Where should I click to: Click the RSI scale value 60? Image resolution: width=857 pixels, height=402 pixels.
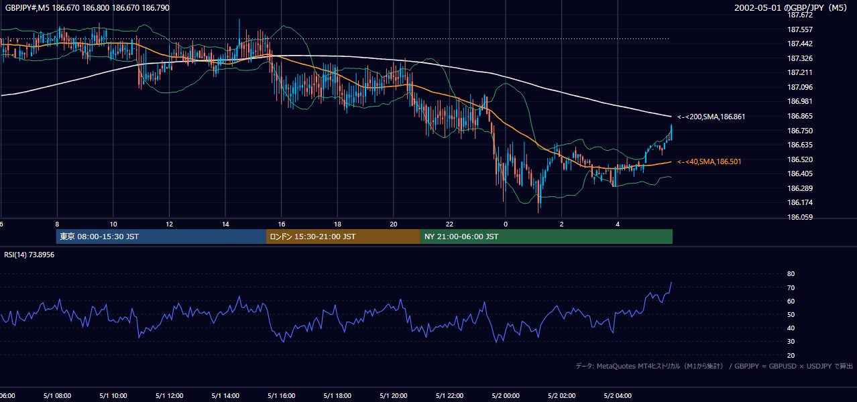point(791,301)
